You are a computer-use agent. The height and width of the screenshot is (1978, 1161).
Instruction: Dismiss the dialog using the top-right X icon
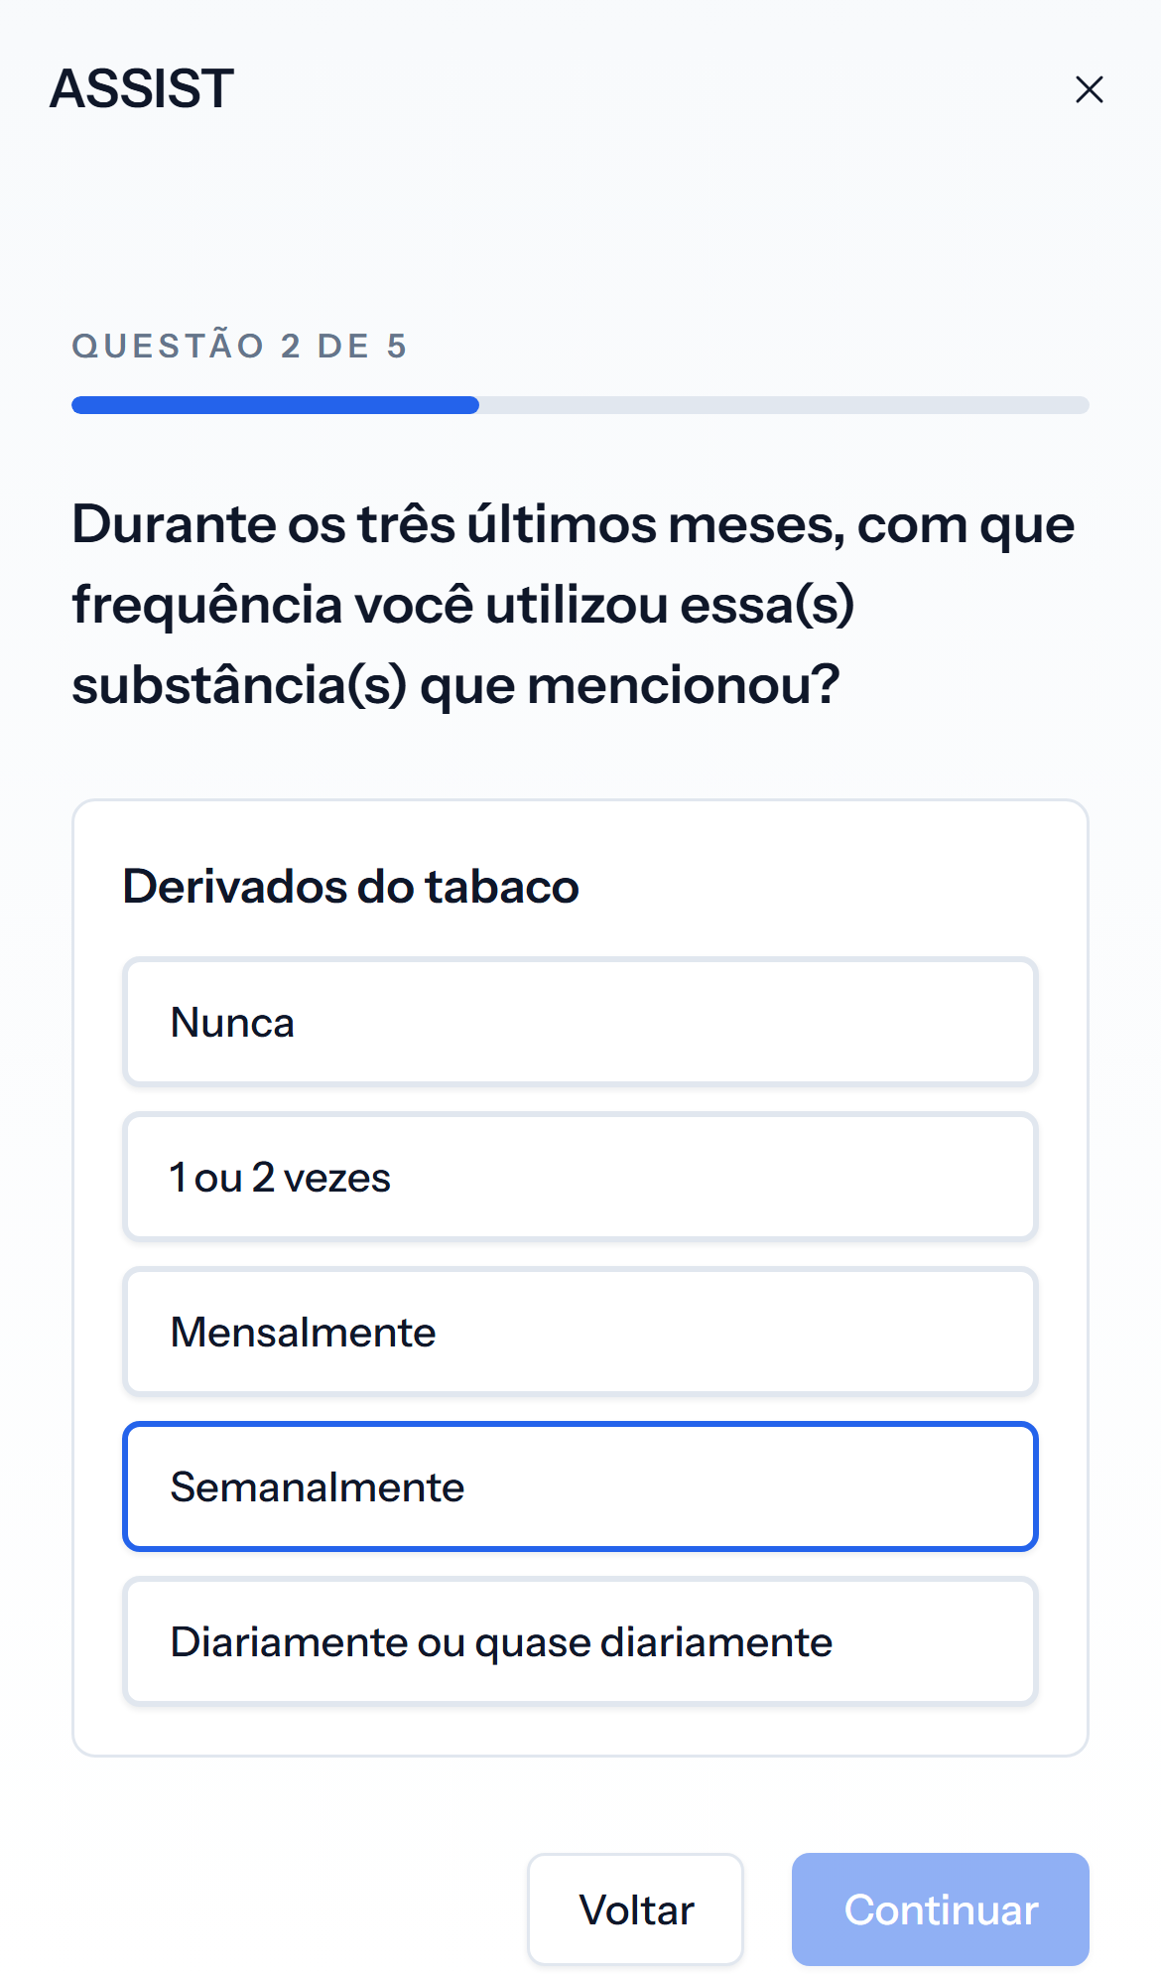(x=1089, y=89)
